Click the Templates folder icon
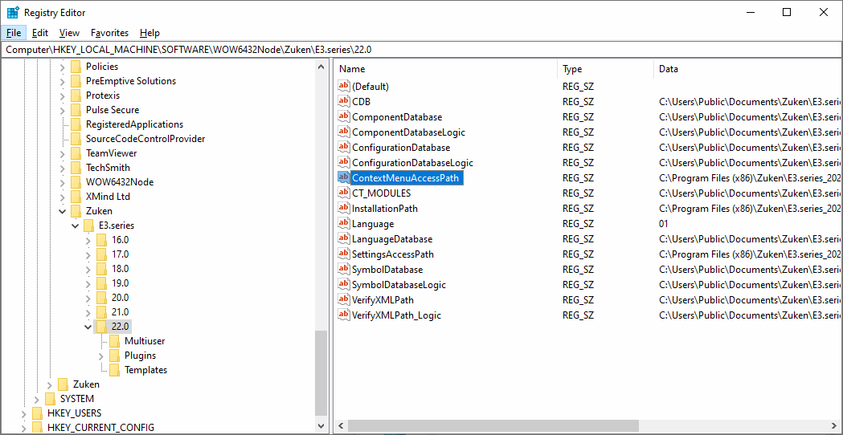 coord(114,370)
